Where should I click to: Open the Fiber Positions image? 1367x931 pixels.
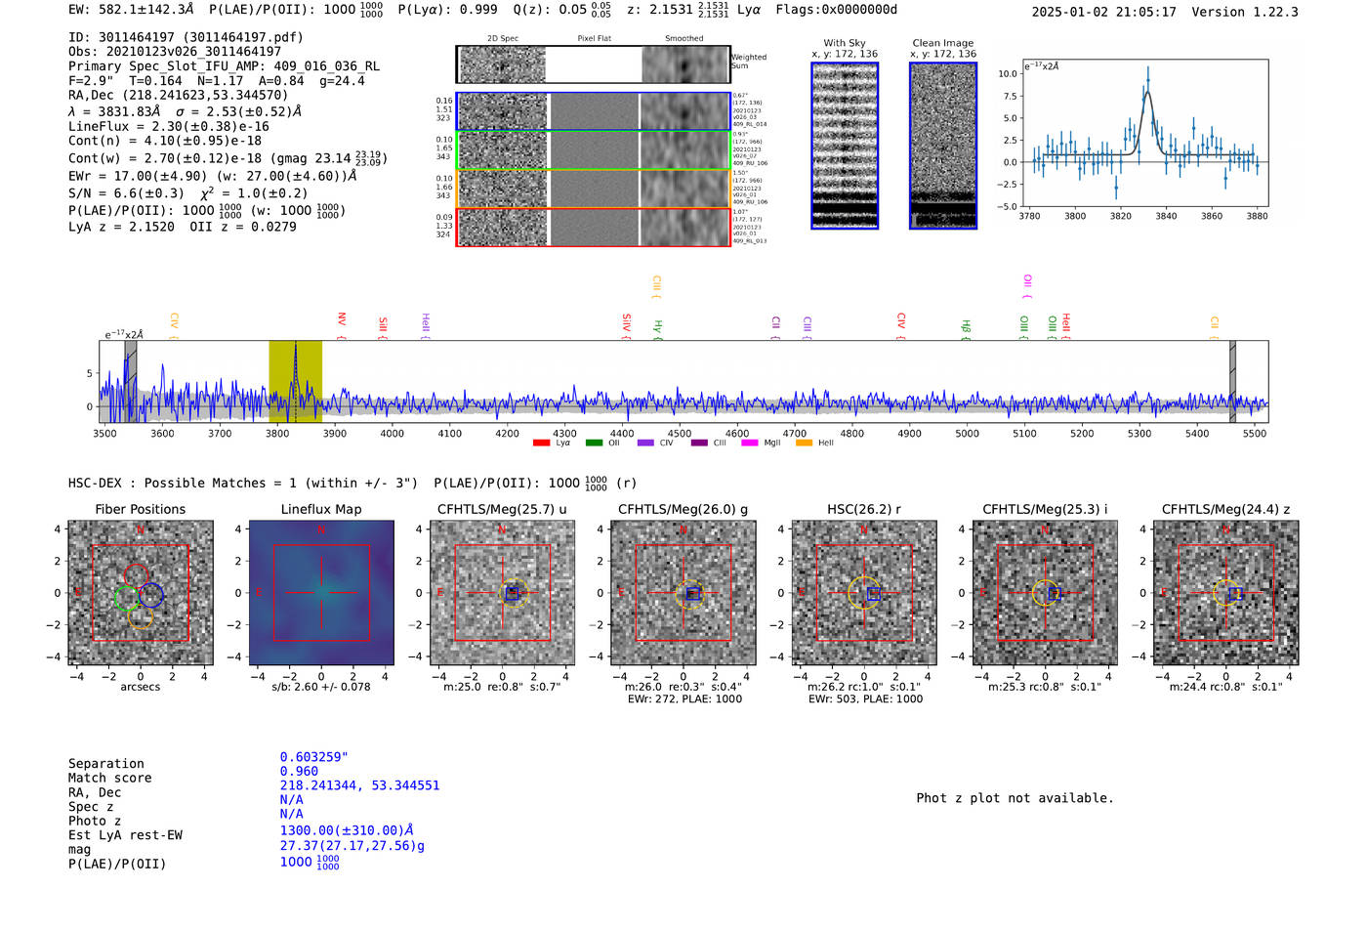[x=141, y=593]
